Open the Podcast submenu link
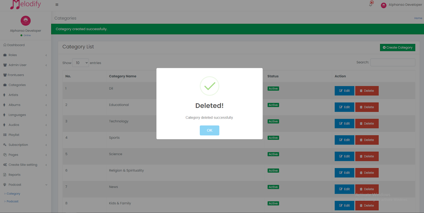Image resolution: width=424 pixels, height=213 pixels. click(x=12, y=201)
